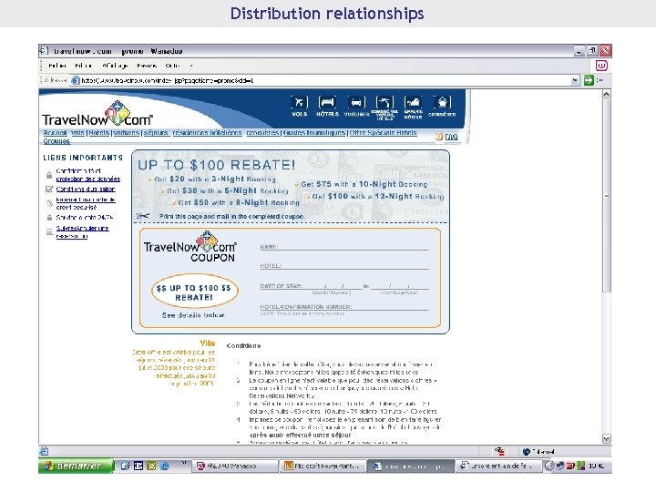Click the checkmark icon beside Conditions link
This screenshot has height=492, width=656.
pyautogui.click(x=49, y=190)
